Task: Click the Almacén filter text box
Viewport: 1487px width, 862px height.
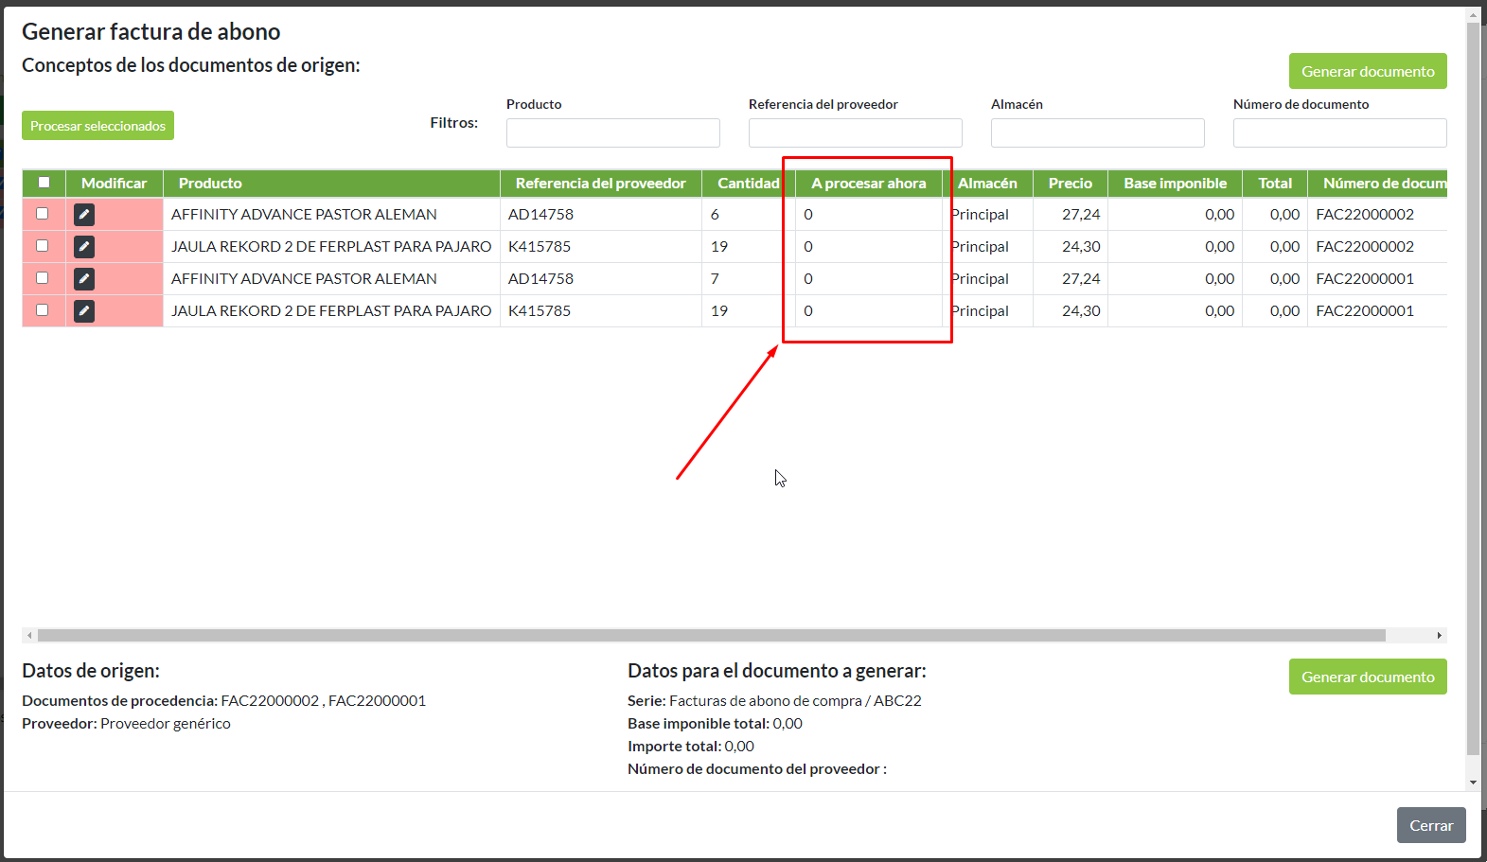Action: point(1097,132)
